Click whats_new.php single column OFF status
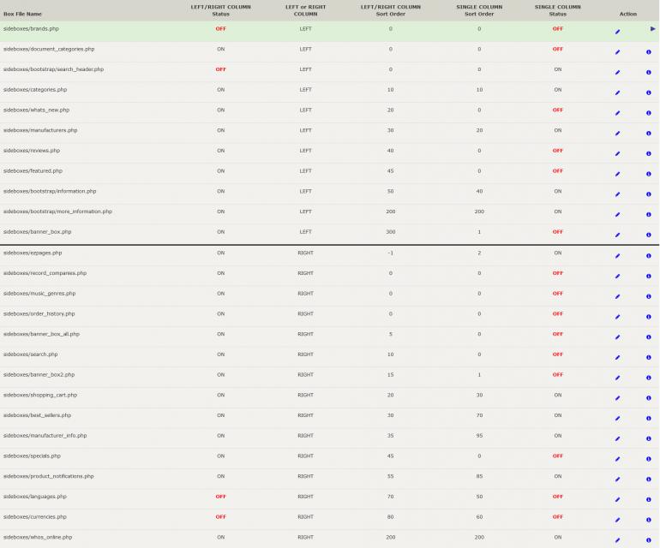 [x=558, y=110]
